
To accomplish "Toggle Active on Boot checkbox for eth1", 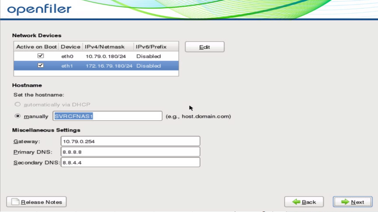I will [41, 65].
